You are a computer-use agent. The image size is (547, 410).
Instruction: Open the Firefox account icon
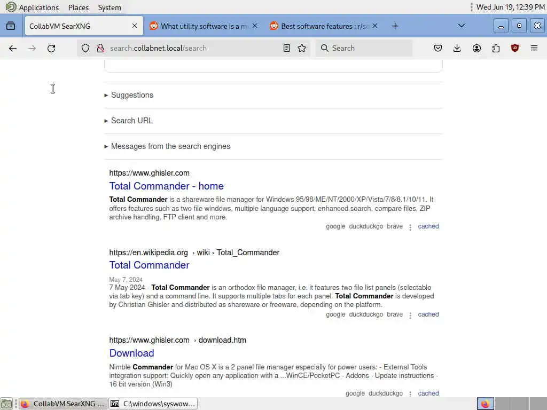[476, 48]
